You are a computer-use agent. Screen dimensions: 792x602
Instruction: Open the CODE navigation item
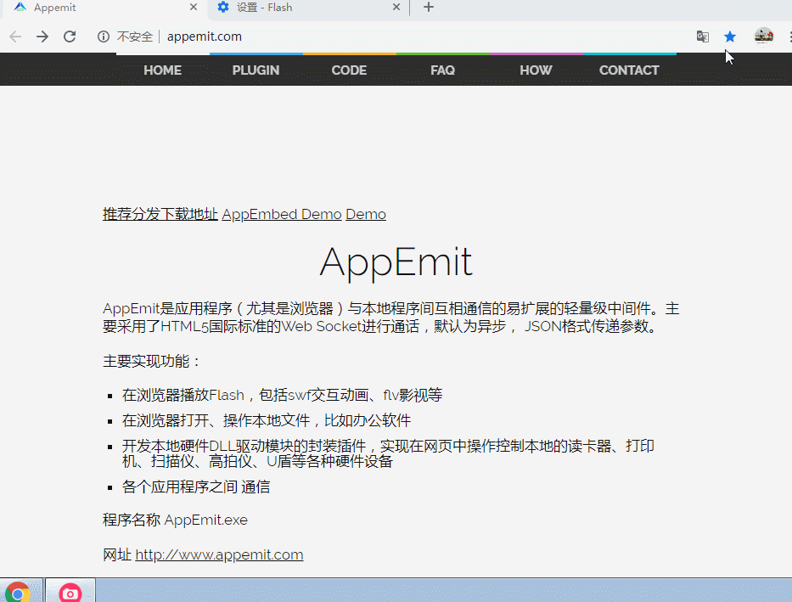349,70
